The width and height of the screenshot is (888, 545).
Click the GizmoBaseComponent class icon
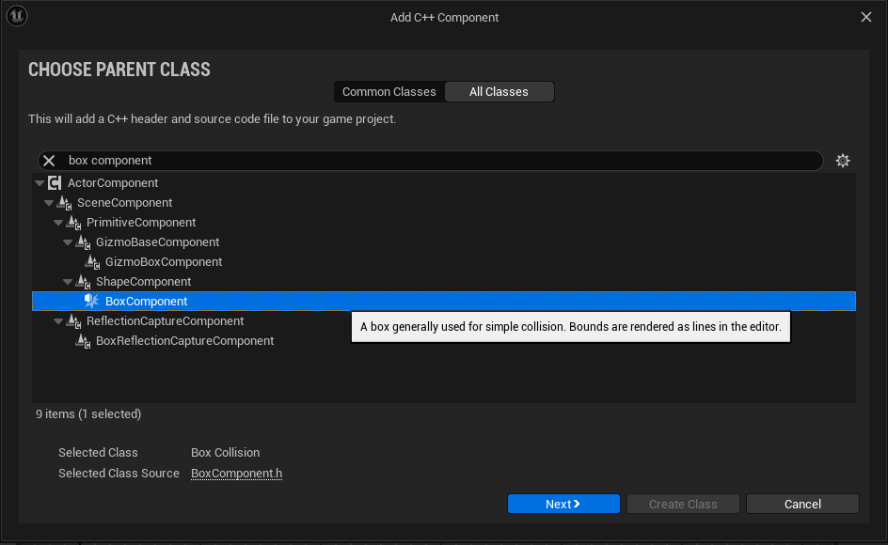coord(84,242)
